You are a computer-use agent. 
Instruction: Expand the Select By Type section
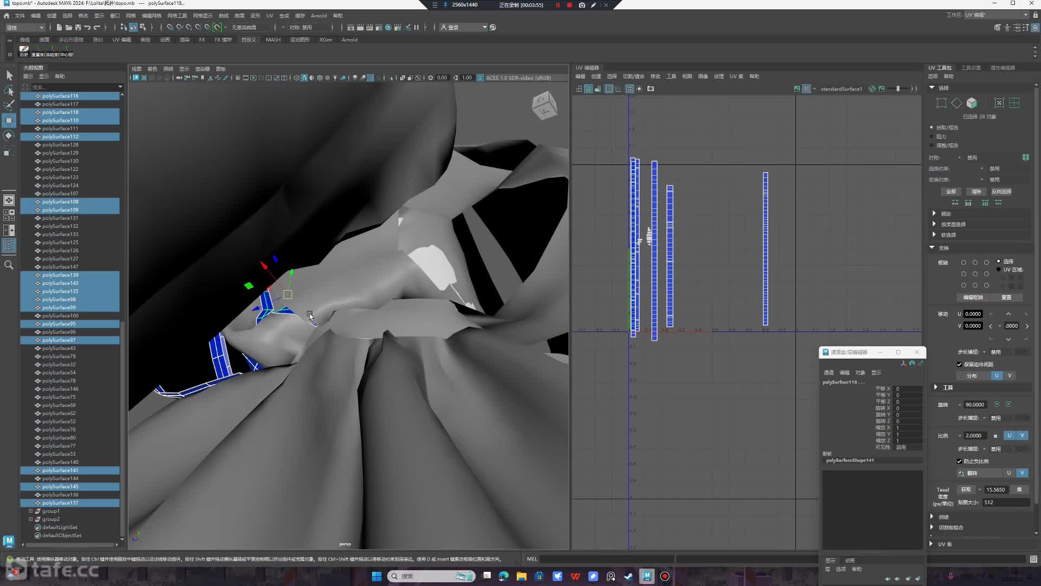[934, 224]
